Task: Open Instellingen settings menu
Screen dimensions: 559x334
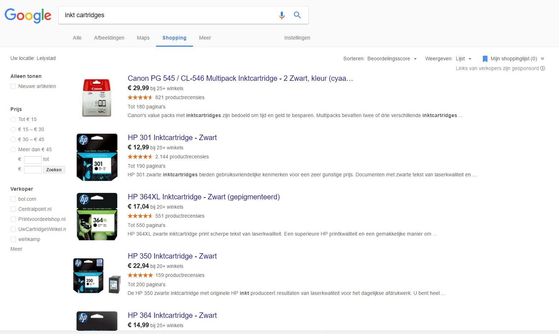Action: click(x=297, y=38)
